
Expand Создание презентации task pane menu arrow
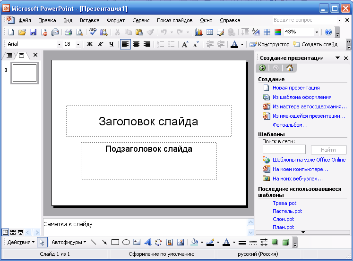tap(337, 58)
